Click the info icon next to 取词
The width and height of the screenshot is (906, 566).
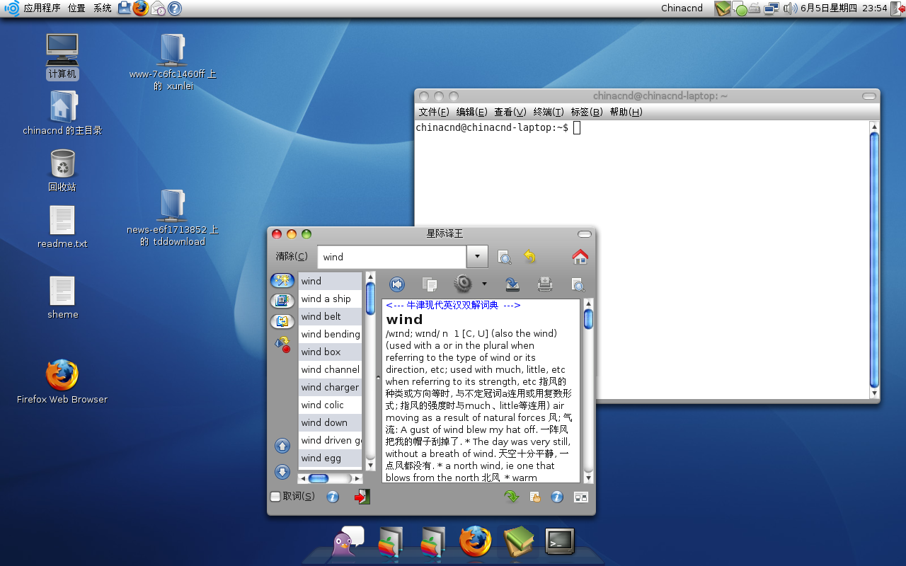pyautogui.click(x=333, y=497)
